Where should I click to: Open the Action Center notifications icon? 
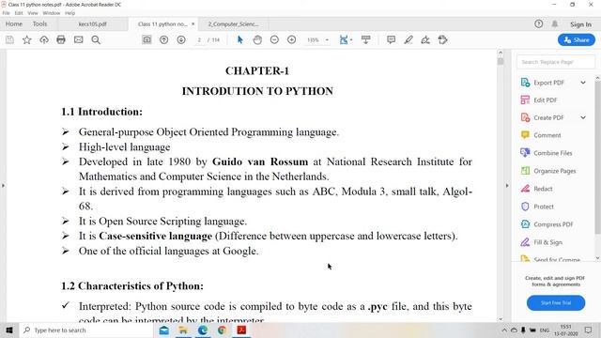[x=589, y=330]
